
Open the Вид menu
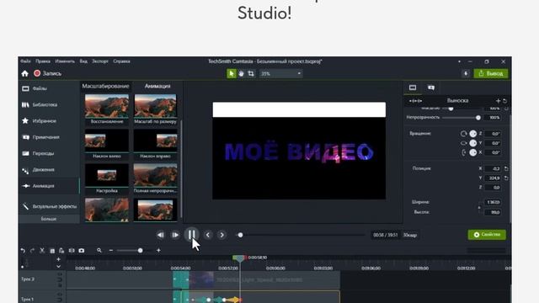click(x=83, y=61)
